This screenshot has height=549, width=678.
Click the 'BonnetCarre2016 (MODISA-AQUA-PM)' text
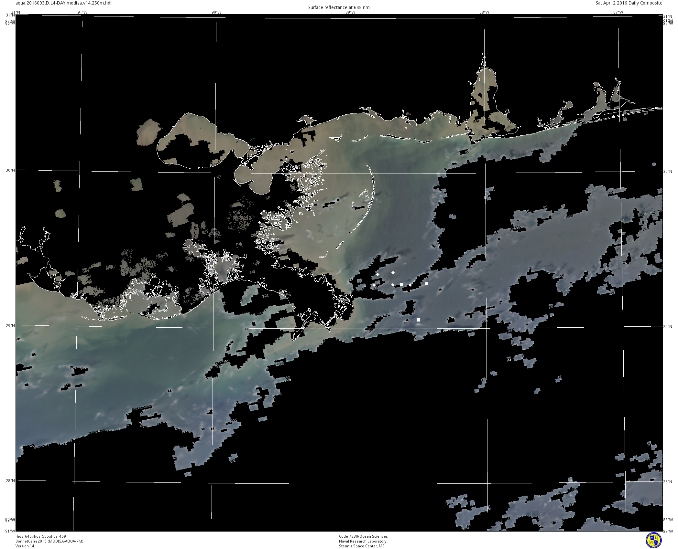pos(49,541)
